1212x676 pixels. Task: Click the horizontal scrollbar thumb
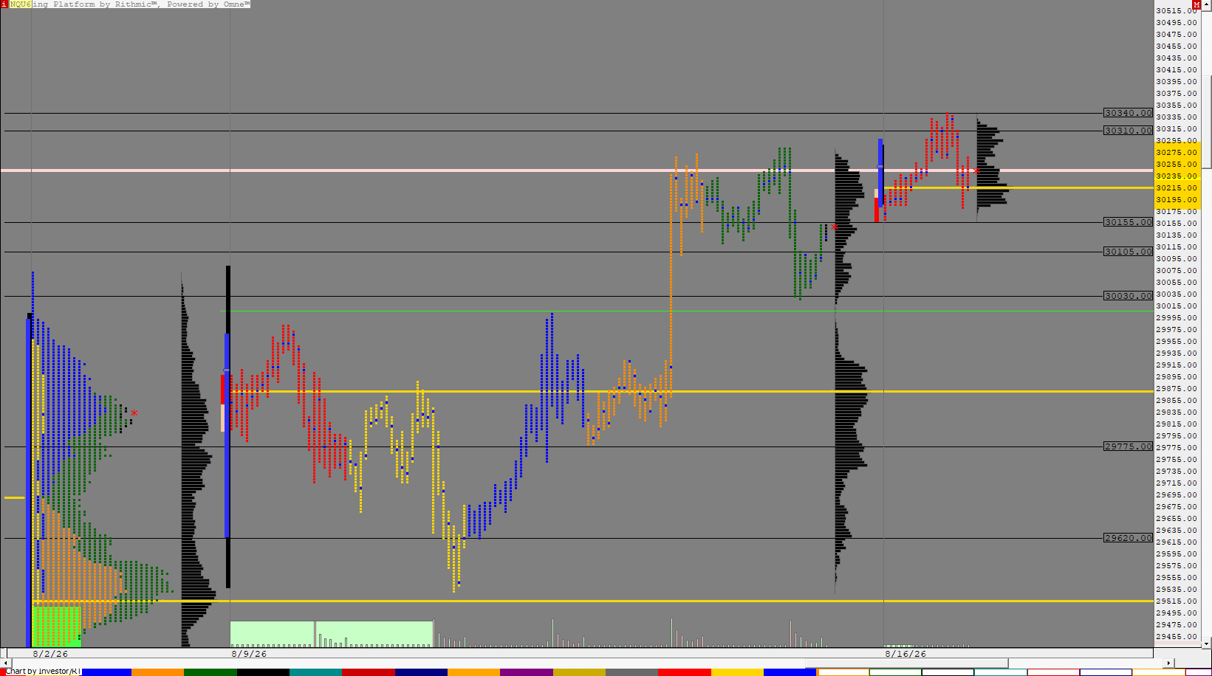click(906, 663)
